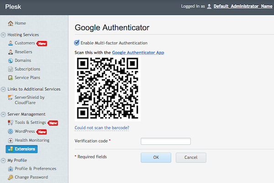
Task: Click the Home house icon
Action: 11,23
